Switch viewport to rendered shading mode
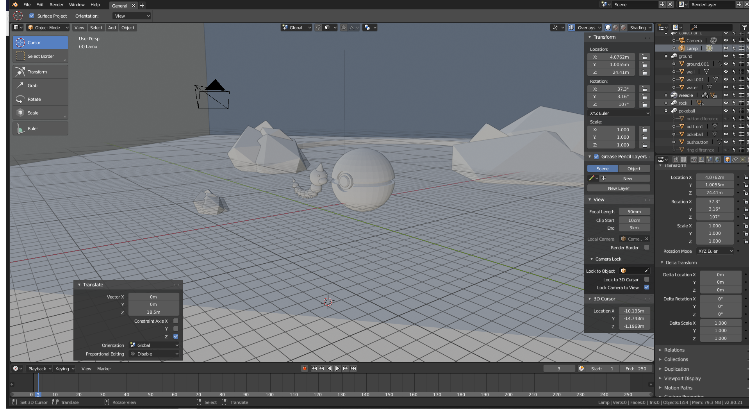749x409 pixels. (x=624, y=28)
